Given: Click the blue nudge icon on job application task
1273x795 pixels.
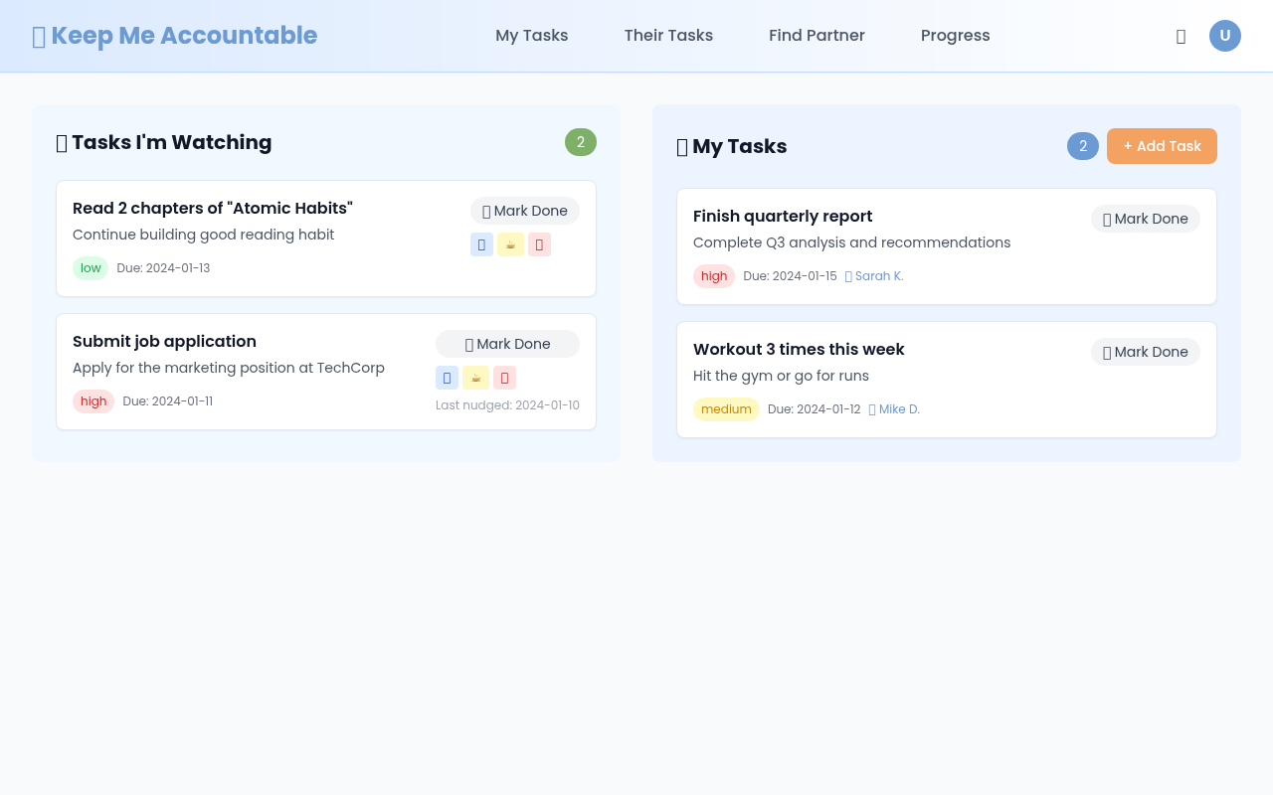Looking at the screenshot, I should click(447, 378).
